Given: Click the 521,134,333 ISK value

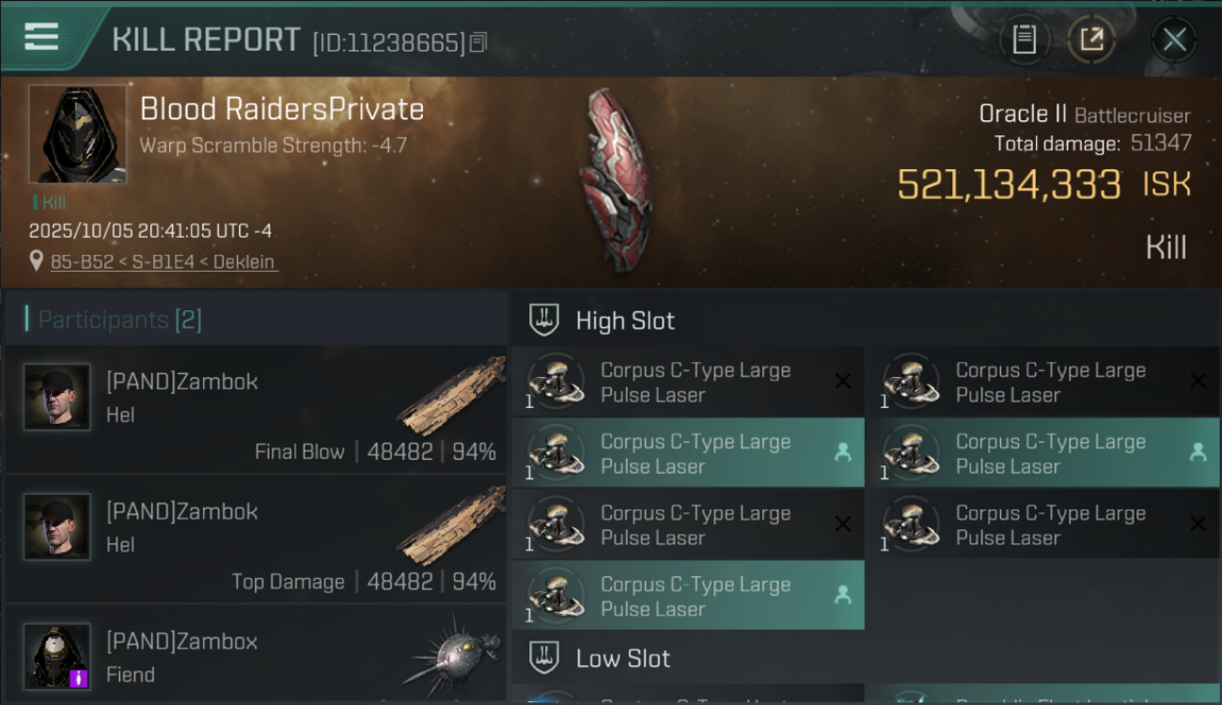Looking at the screenshot, I should [1044, 184].
